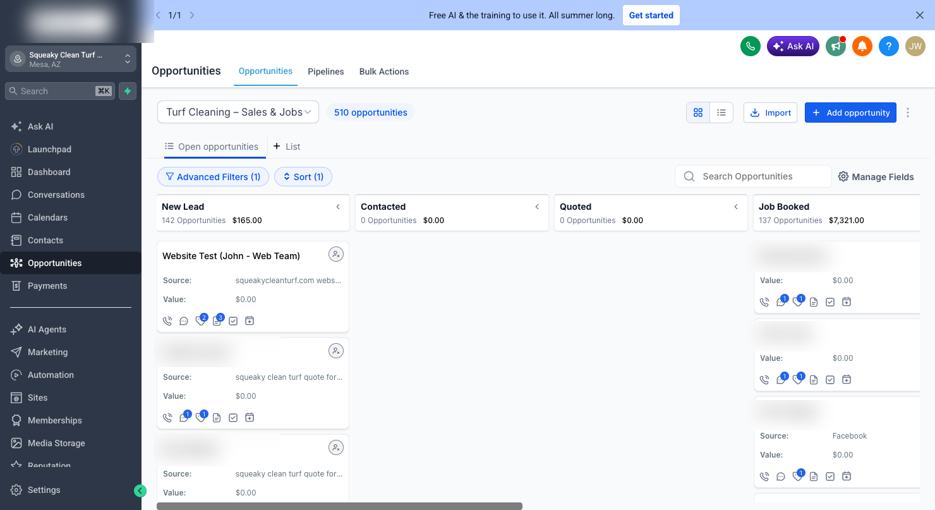Switch to Bulk Actions tab
The height and width of the screenshot is (510, 935).
point(384,71)
